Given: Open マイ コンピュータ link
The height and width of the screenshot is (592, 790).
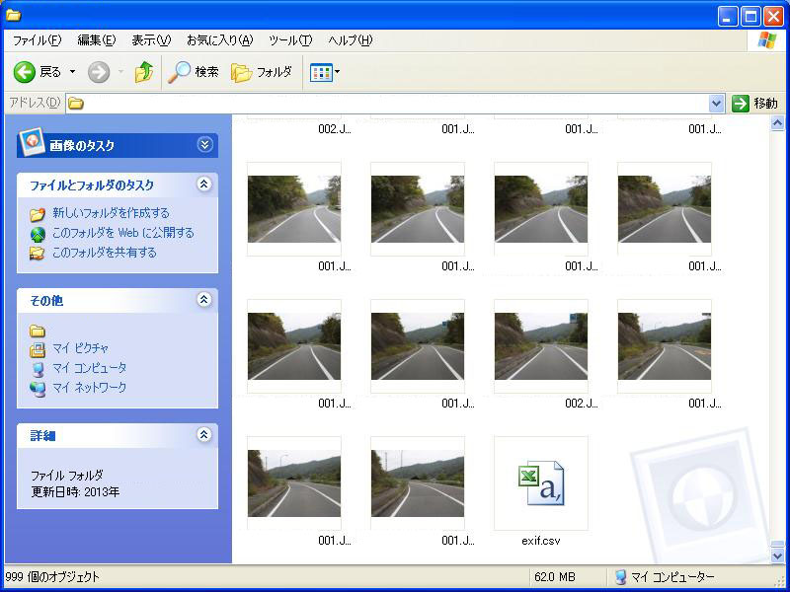Looking at the screenshot, I should [89, 368].
